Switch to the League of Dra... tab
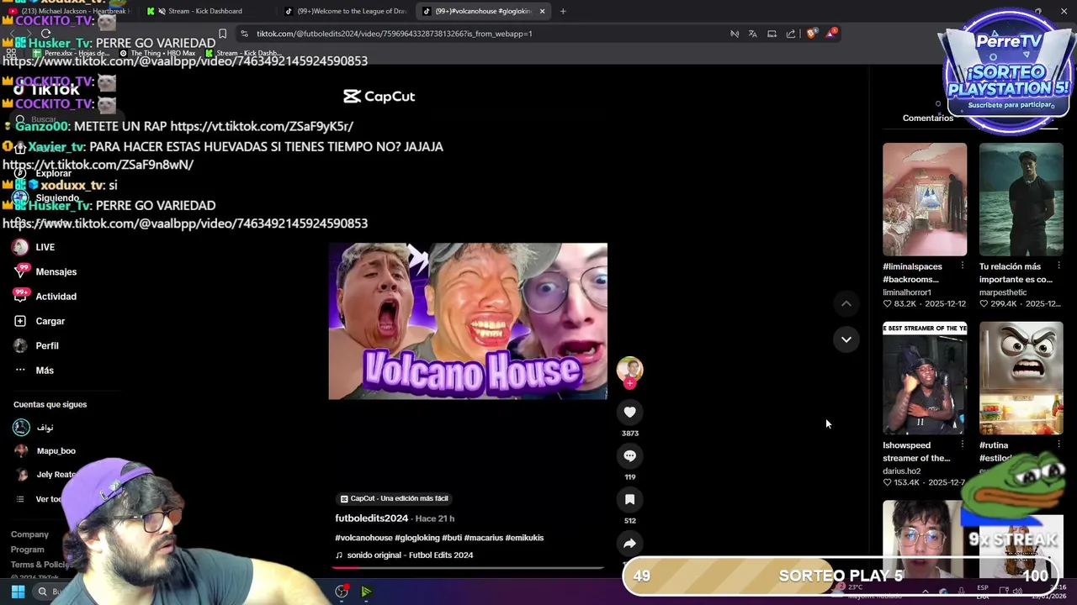The height and width of the screenshot is (605, 1077). tap(347, 11)
